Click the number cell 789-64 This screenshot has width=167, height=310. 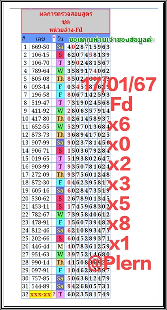41,71
